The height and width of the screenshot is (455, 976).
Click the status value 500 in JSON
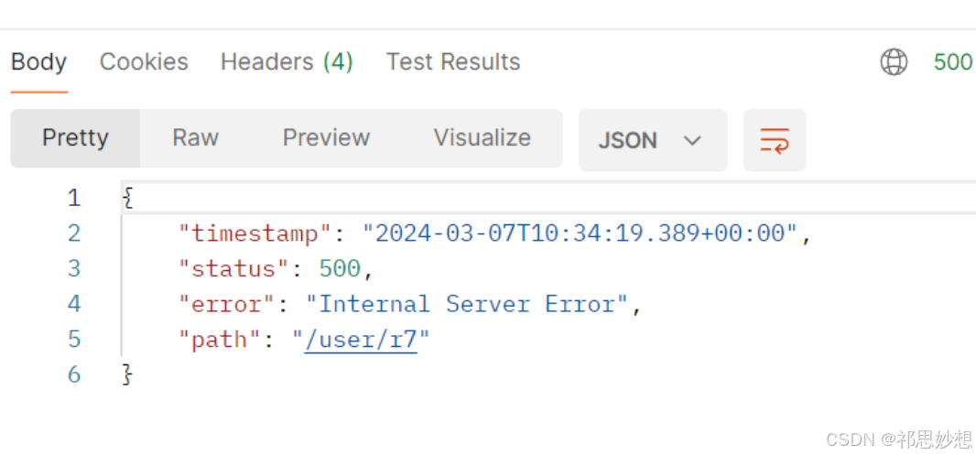pyautogui.click(x=340, y=269)
